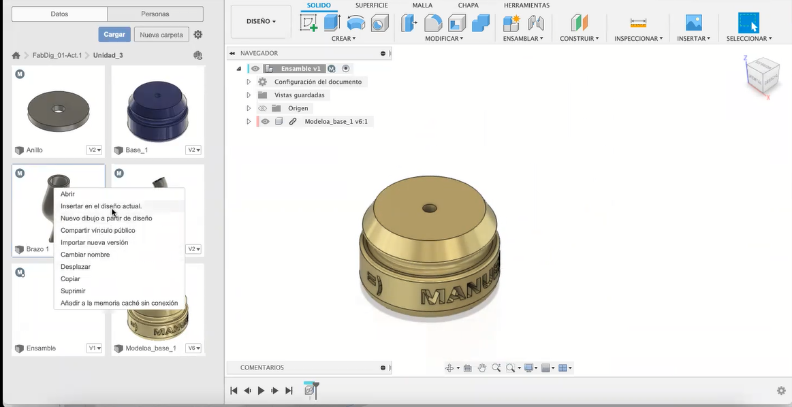Open the Construir dropdown menu

(x=580, y=38)
